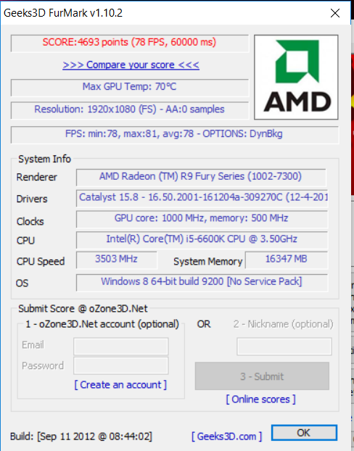Click the OK button
Viewport: 354px width, 451px height.
pos(304,433)
